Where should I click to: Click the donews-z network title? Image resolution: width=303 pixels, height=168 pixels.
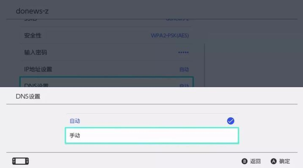pyautogui.click(x=32, y=11)
